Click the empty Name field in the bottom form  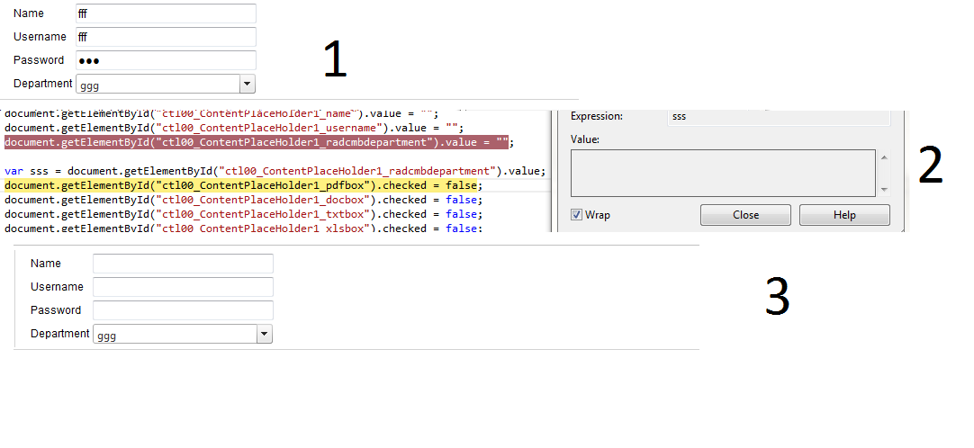pyautogui.click(x=184, y=264)
